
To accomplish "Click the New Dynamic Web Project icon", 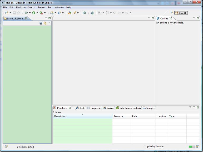I will (52, 13).
